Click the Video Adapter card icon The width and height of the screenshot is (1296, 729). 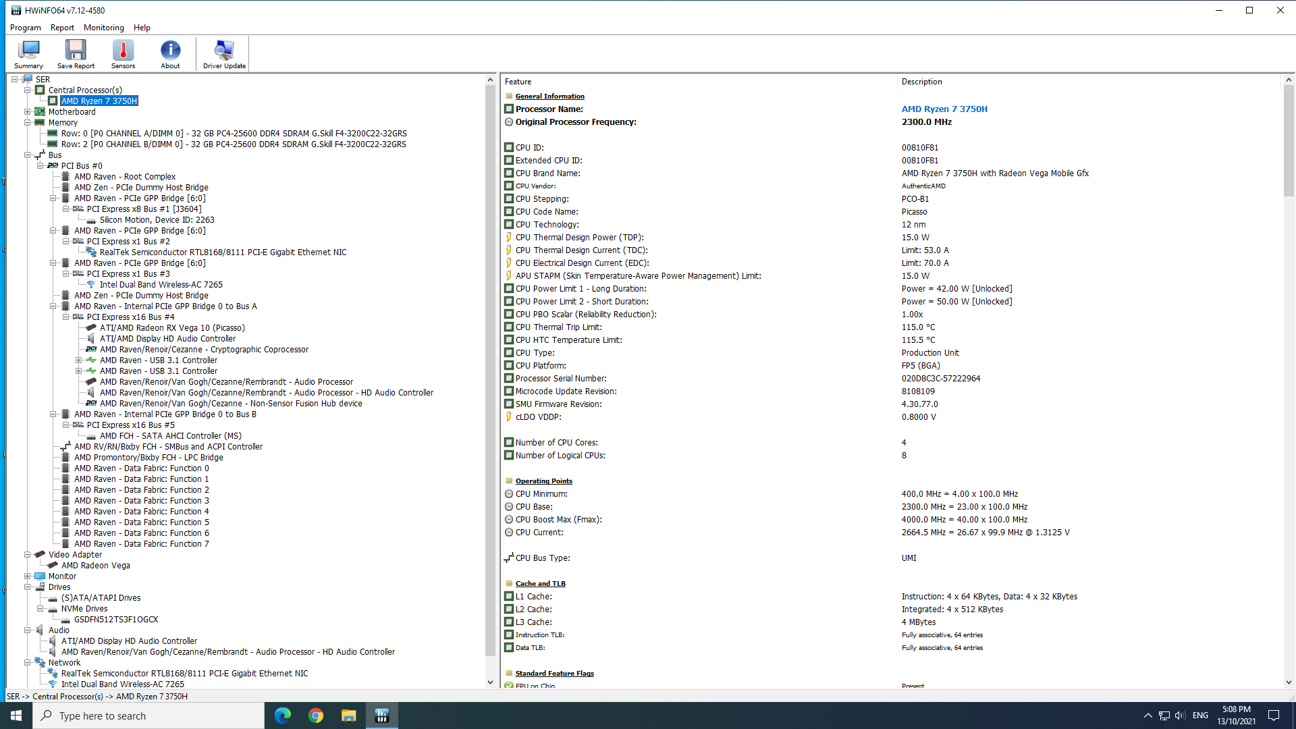coord(40,555)
